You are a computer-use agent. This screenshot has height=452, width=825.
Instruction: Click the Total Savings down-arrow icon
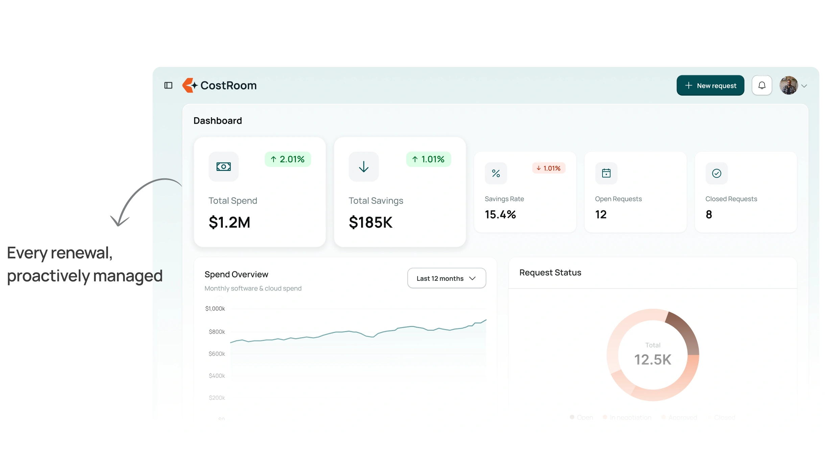pos(363,167)
